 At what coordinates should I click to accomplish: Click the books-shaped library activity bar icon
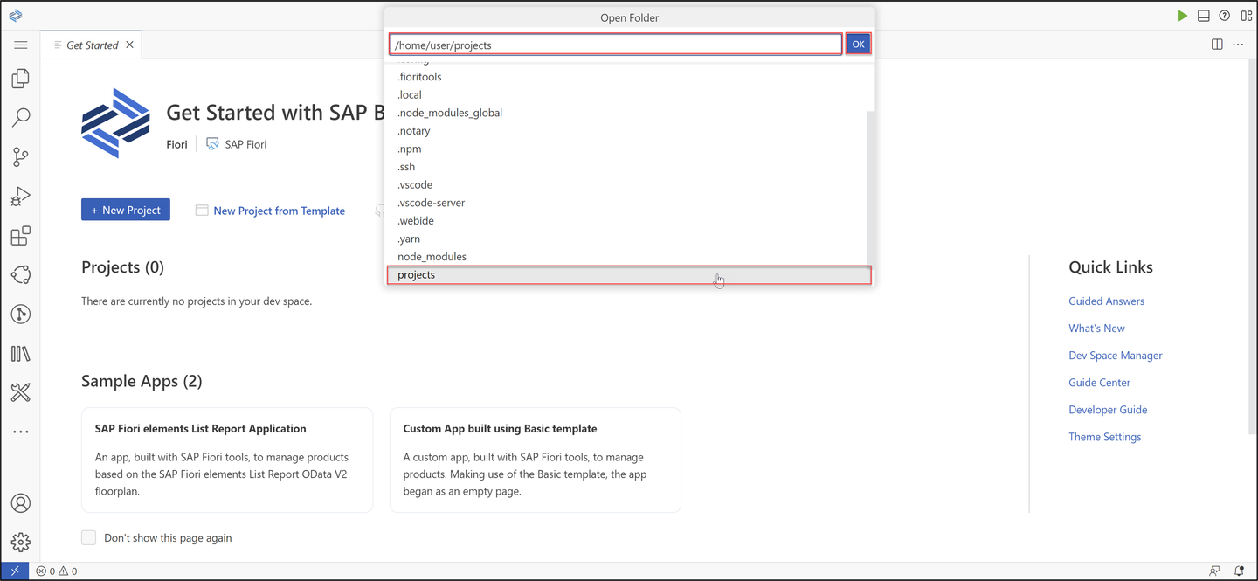pyautogui.click(x=21, y=354)
